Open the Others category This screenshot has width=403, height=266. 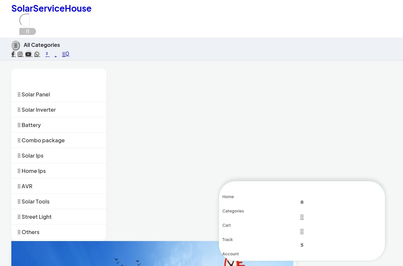(x=59, y=232)
